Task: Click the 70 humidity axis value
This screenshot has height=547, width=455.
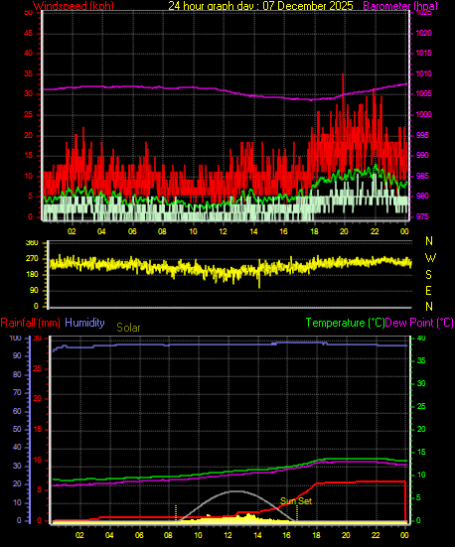Action: [17, 392]
